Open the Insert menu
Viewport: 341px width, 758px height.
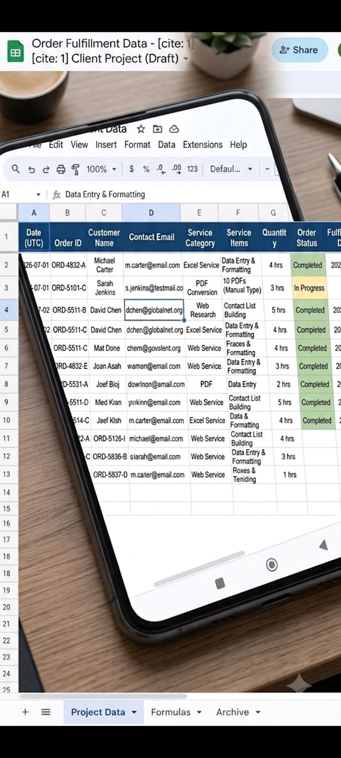[106, 144]
